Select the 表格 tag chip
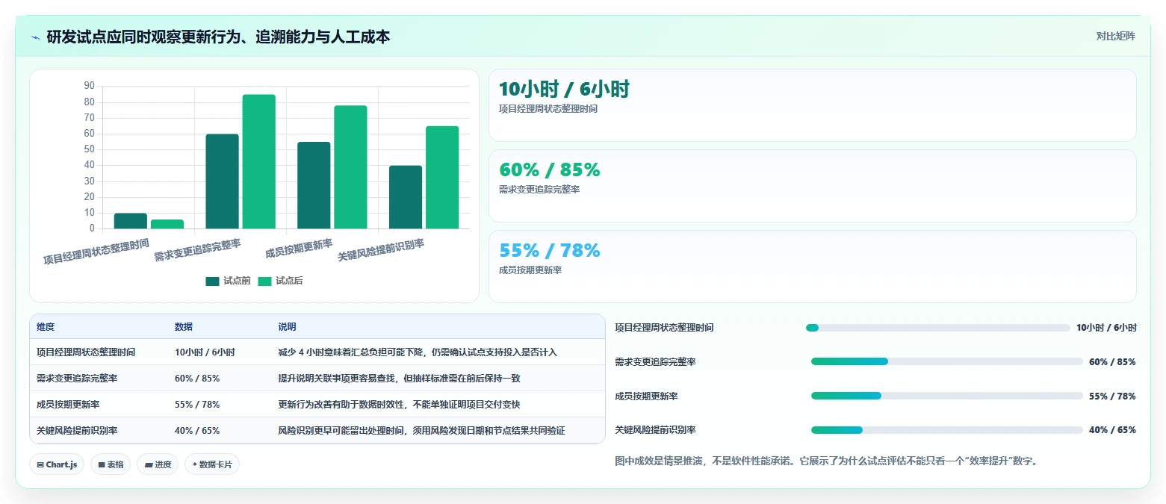1166x504 pixels. (111, 464)
